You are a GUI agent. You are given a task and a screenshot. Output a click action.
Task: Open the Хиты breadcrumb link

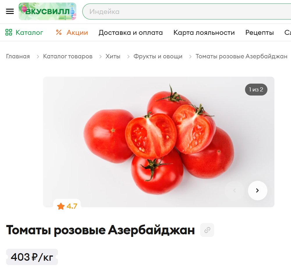coord(113,56)
